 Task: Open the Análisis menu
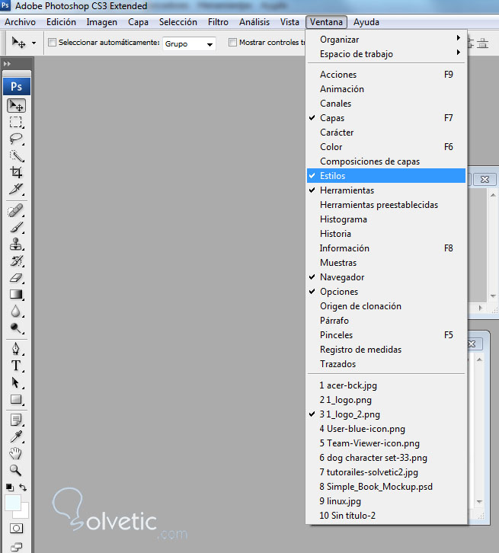tap(254, 22)
